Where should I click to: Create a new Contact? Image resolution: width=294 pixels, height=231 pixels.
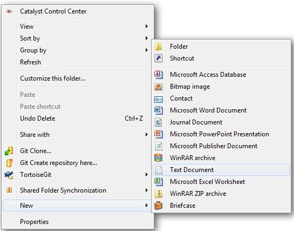coord(221,98)
